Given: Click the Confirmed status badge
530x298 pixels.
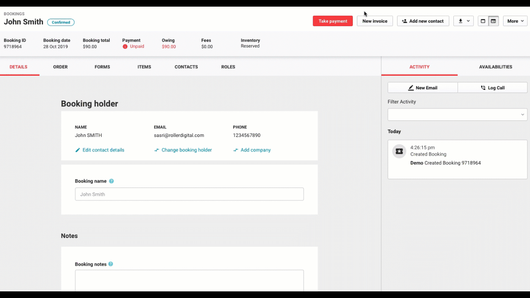Looking at the screenshot, I should point(61,22).
